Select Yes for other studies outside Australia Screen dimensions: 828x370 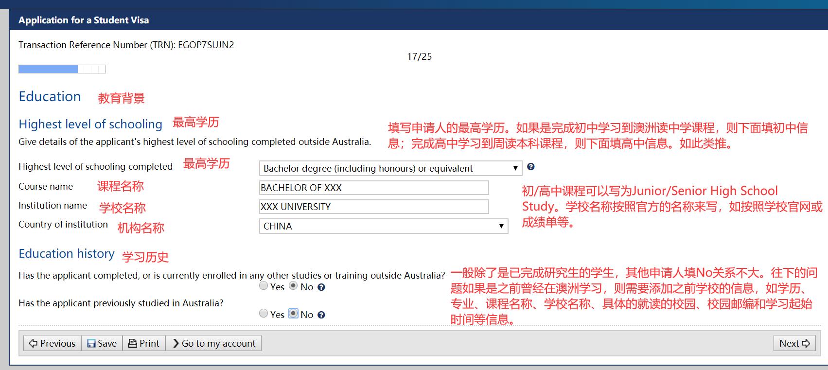(264, 286)
